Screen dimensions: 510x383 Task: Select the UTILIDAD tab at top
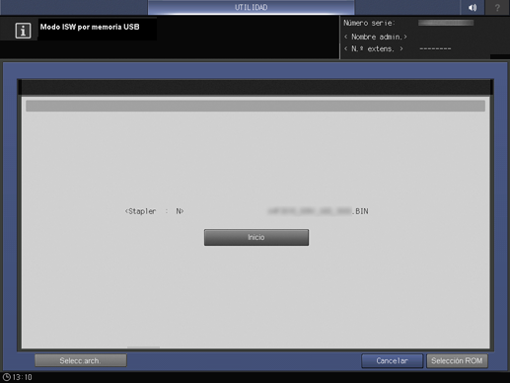(251, 7)
